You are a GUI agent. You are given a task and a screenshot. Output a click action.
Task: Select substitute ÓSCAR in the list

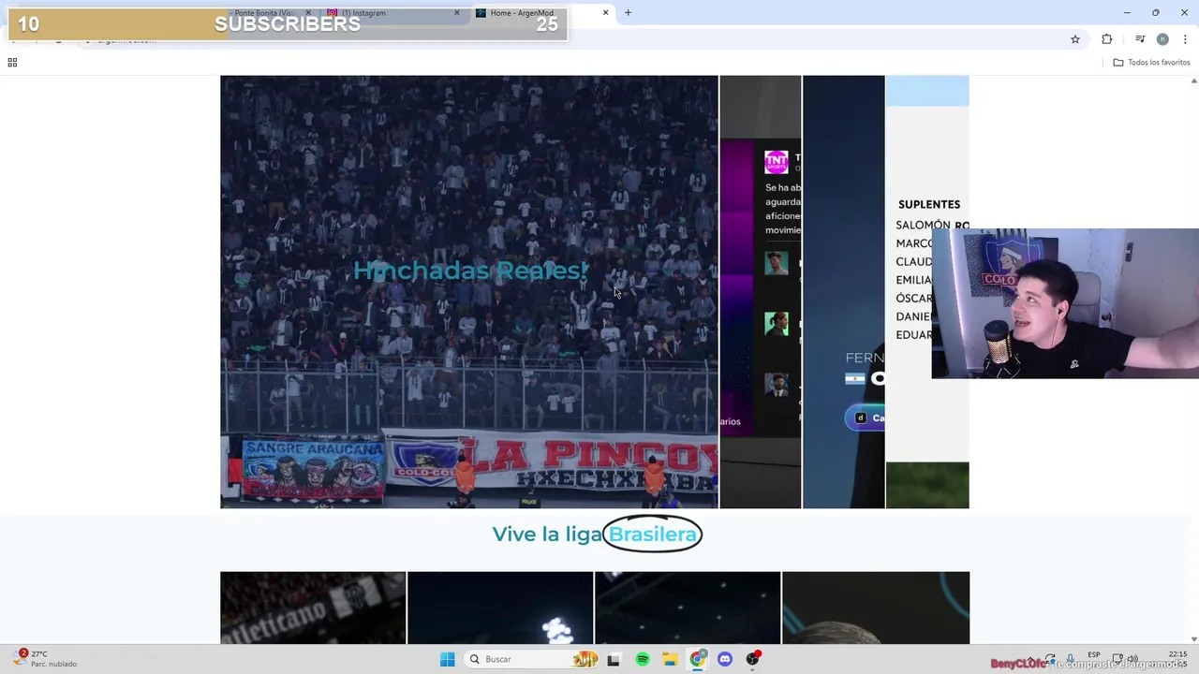click(x=914, y=299)
